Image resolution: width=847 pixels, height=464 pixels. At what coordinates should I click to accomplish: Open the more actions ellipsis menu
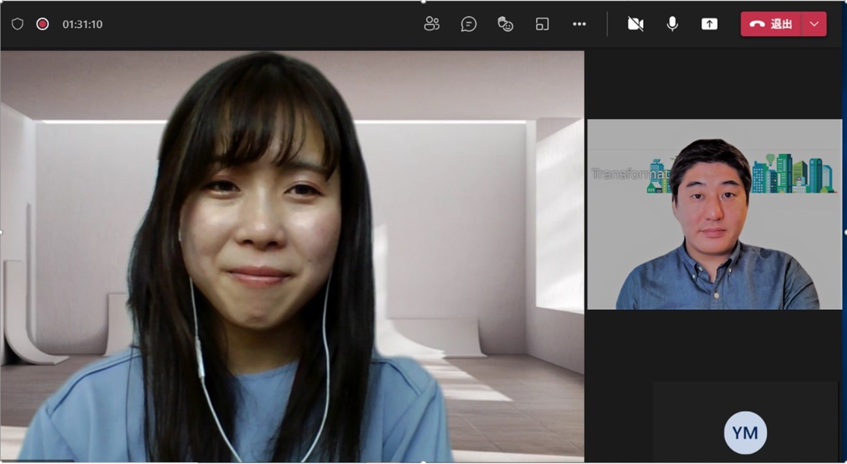pyautogui.click(x=579, y=24)
